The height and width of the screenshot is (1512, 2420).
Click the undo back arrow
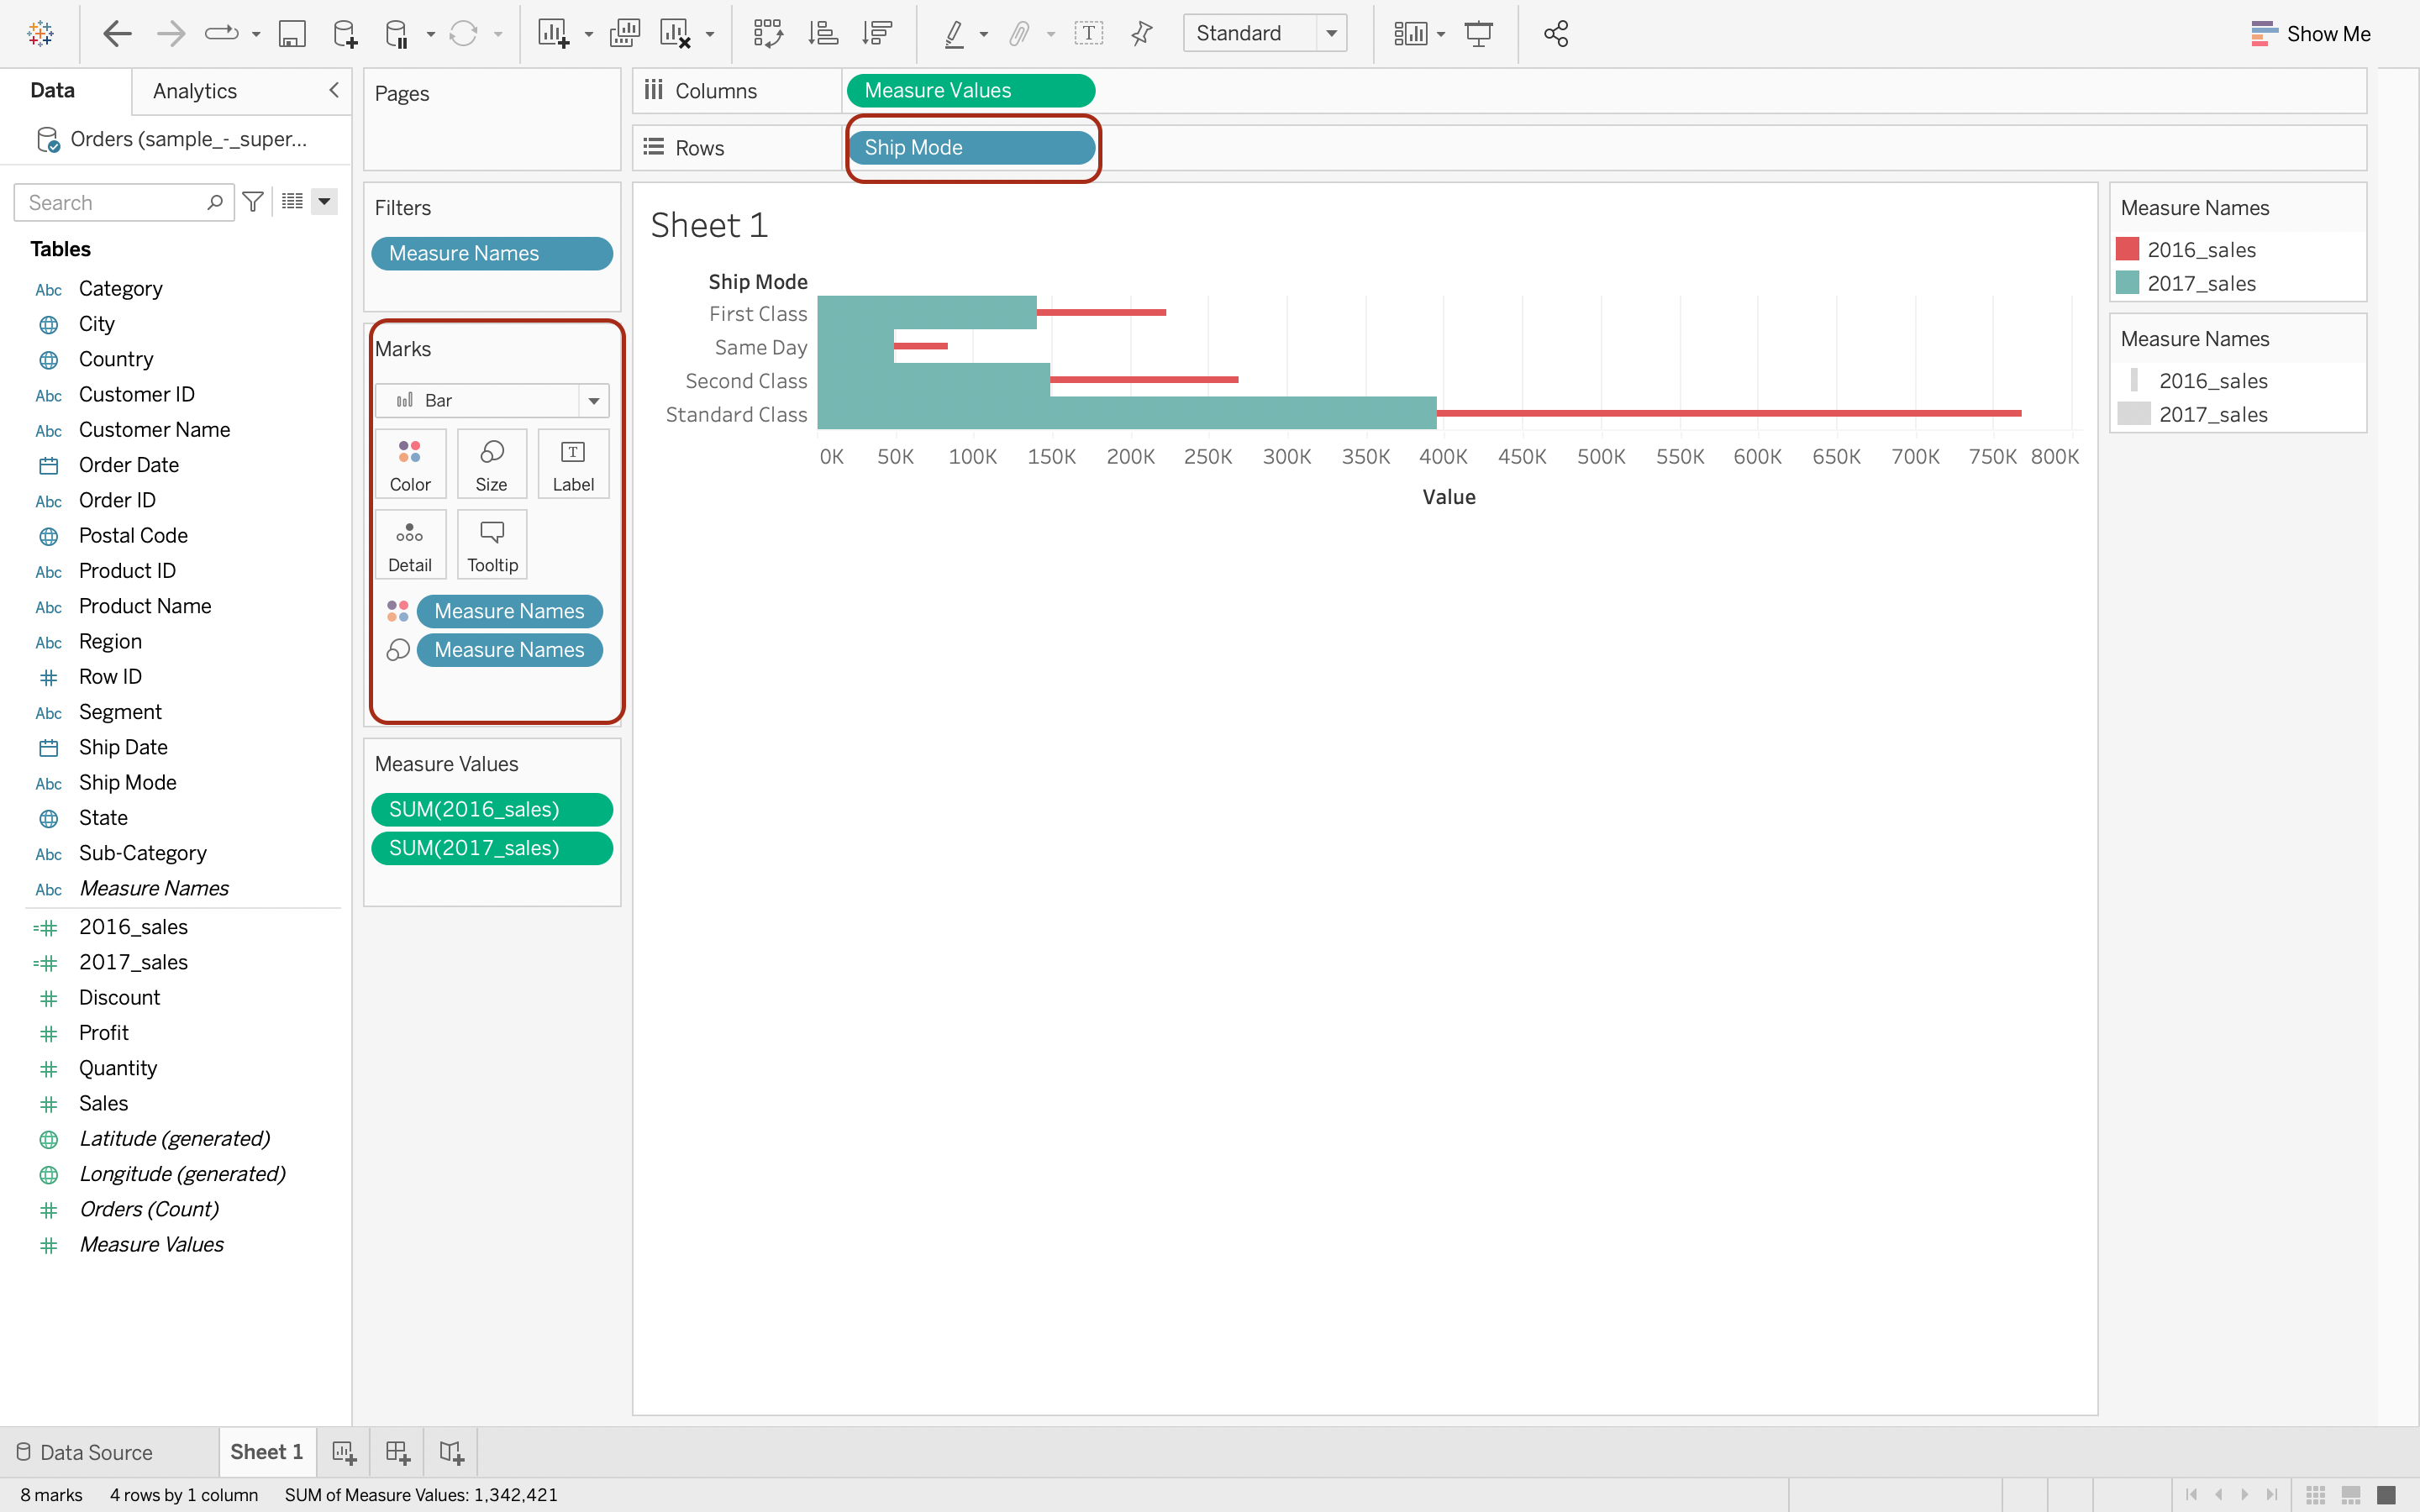(x=117, y=34)
